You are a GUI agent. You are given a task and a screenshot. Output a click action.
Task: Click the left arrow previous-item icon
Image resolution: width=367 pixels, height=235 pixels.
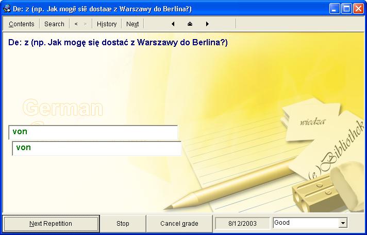click(x=173, y=24)
